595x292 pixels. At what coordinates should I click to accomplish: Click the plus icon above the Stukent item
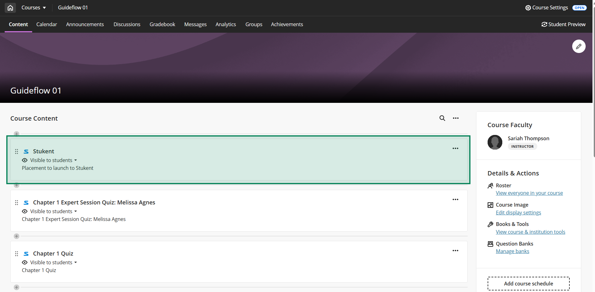17,134
